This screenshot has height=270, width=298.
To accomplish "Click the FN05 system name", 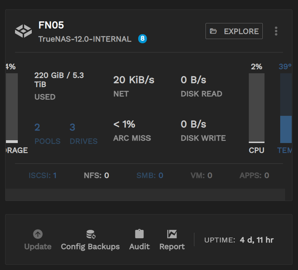I will click(51, 25).
